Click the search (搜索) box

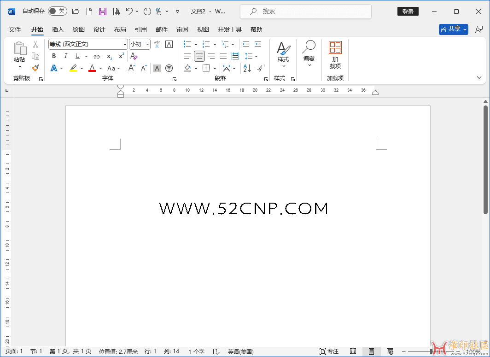pyautogui.click(x=306, y=12)
